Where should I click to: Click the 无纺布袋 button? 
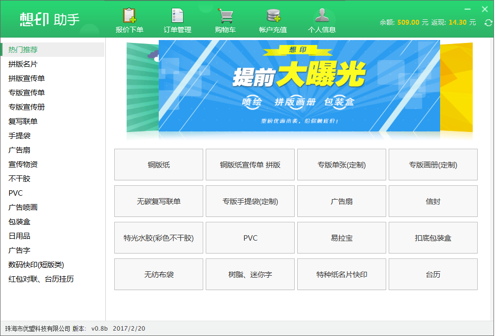coord(159,274)
